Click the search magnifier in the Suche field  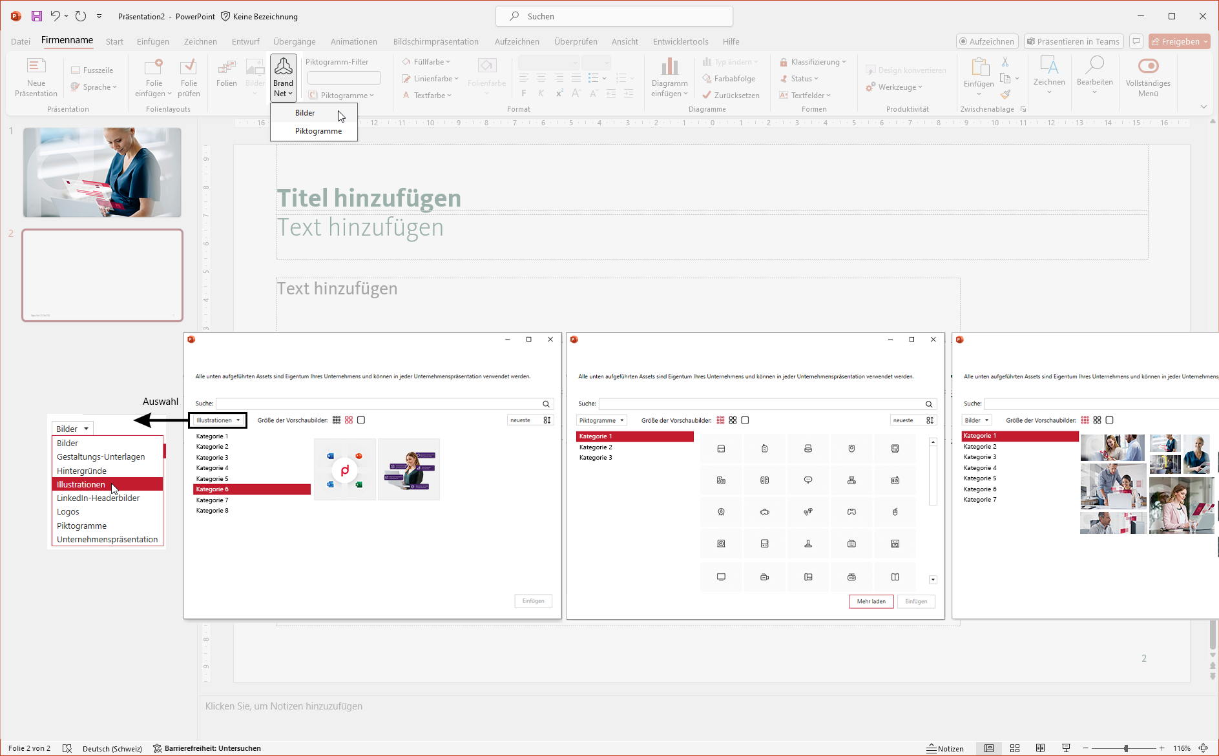pos(547,404)
